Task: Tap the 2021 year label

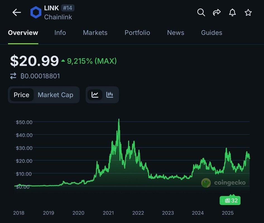Action: (x=108, y=213)
